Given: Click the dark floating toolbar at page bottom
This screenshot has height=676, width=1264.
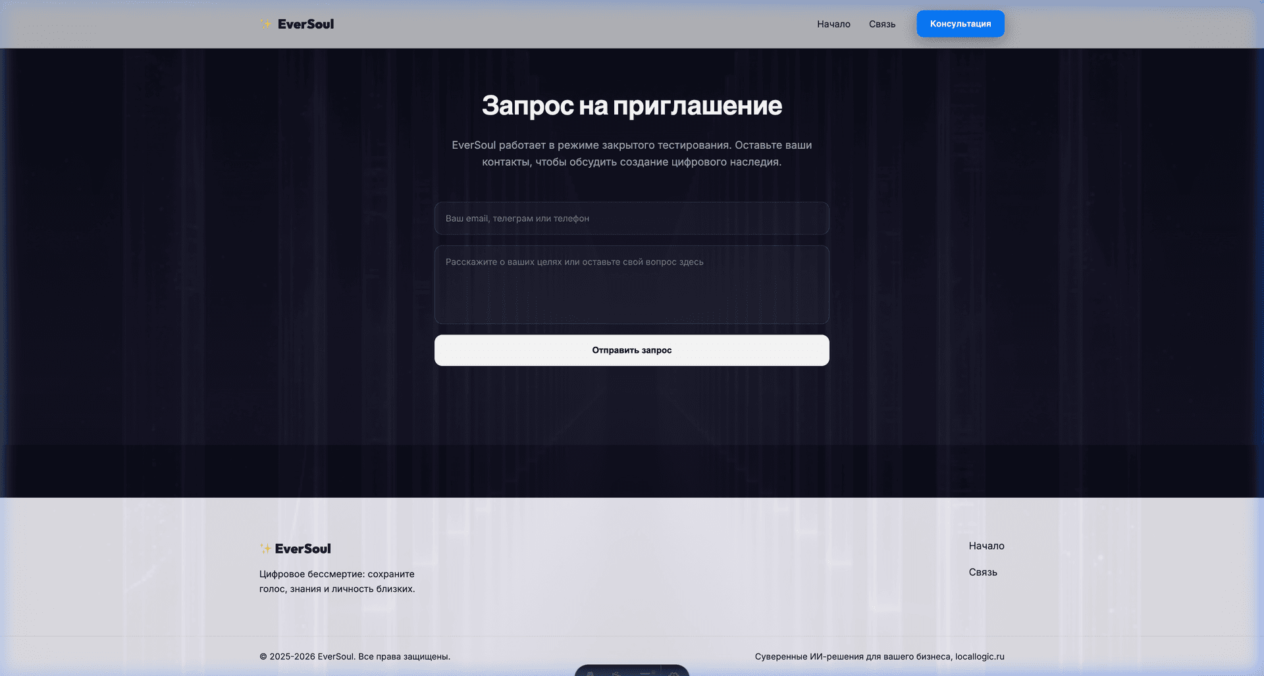Looking at the screenshot, I should (631, 671).
